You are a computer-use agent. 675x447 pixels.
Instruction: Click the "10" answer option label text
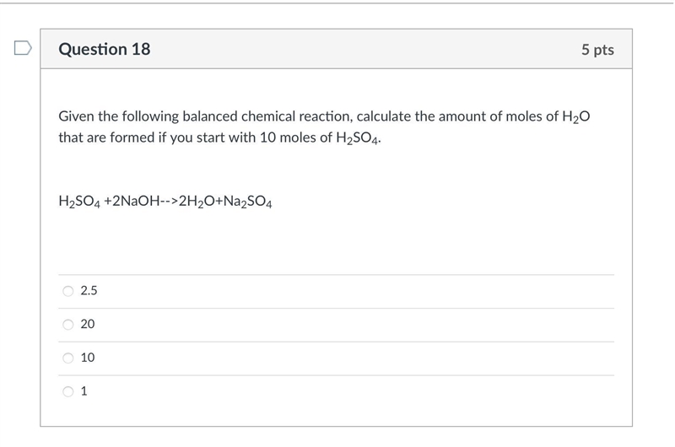(88, 358)
